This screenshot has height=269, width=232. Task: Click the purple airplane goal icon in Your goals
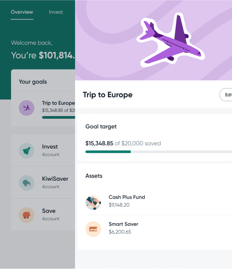[27, 108]
